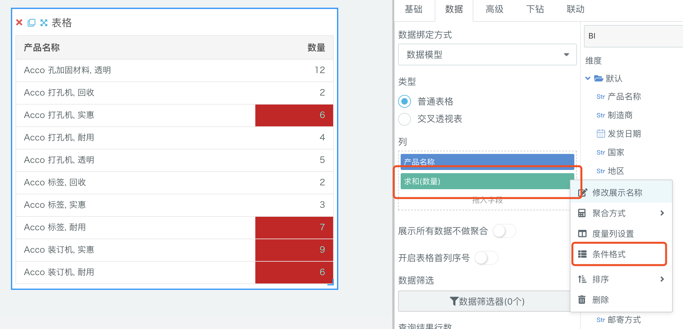
Task: Click the 求和(数量) green column field
Action: (x=487, y=181)
